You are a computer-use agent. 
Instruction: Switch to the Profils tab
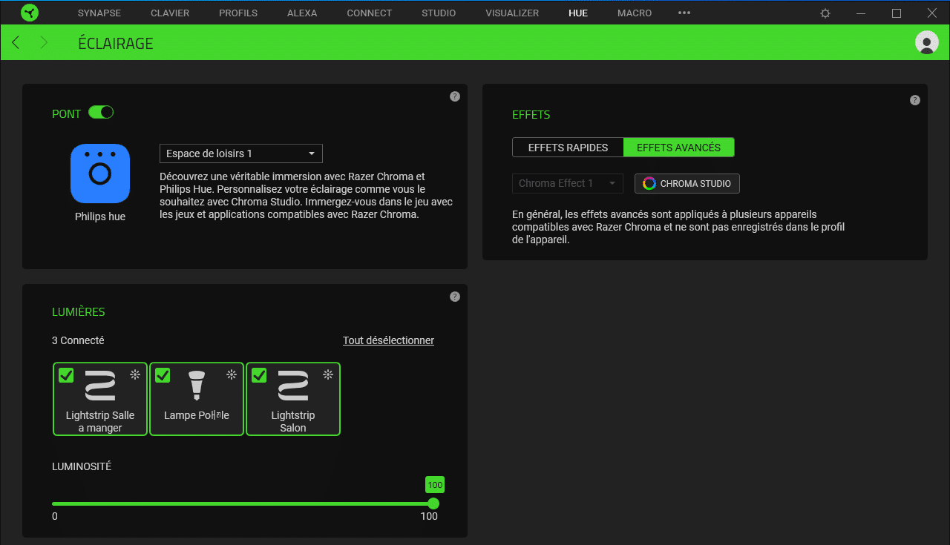238,13
